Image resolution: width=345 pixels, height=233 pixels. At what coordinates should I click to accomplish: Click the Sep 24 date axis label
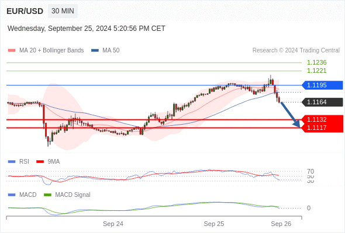click(x=113, y=224)
